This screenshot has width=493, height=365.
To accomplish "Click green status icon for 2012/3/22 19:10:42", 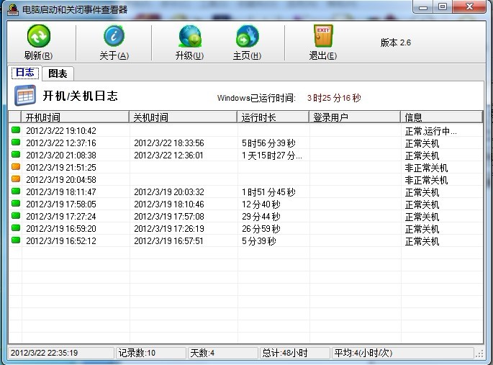I will tap(16, 131).
